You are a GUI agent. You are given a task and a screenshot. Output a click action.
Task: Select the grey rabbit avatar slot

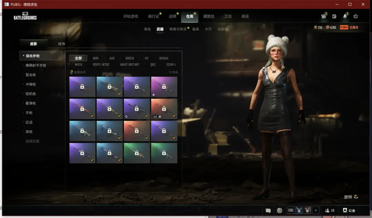(x=308, y=210)
